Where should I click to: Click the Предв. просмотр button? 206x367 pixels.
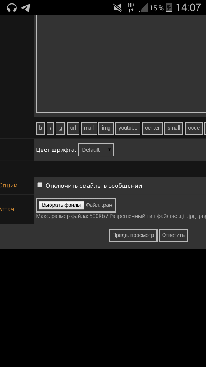(x=133, y=235)
